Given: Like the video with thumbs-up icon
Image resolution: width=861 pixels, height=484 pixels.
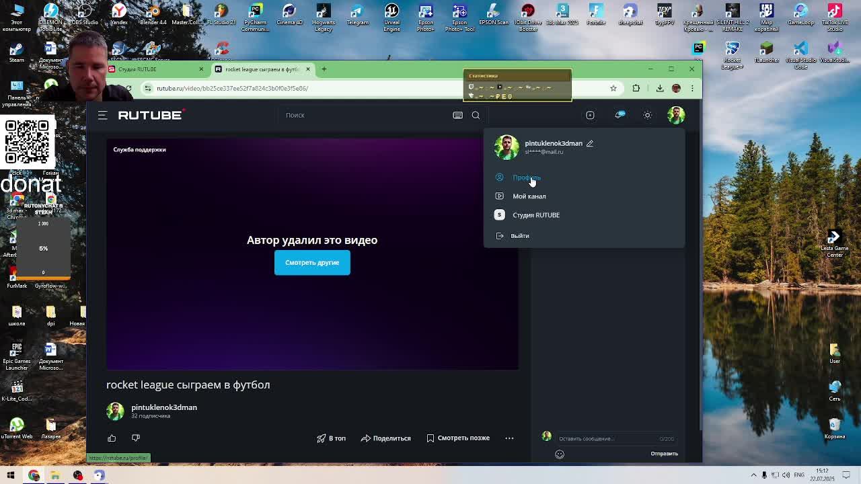Looking at the screenshot, I should (112, 438).
